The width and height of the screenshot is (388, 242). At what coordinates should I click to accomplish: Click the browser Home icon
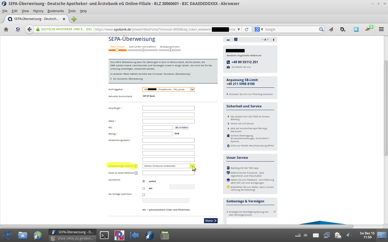pyautogui.click(x=6, y=29)
